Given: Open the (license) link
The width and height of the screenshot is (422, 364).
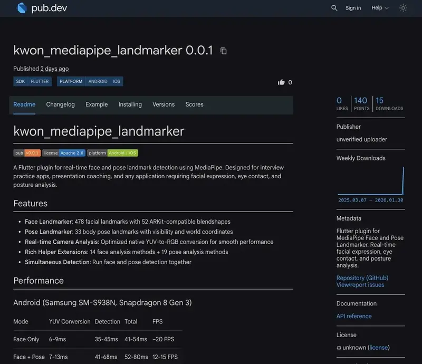Looking at the screenshot, I should (379, 348).
